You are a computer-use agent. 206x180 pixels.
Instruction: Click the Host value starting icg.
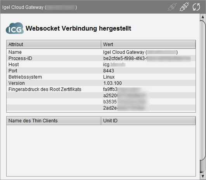(114, 65)
